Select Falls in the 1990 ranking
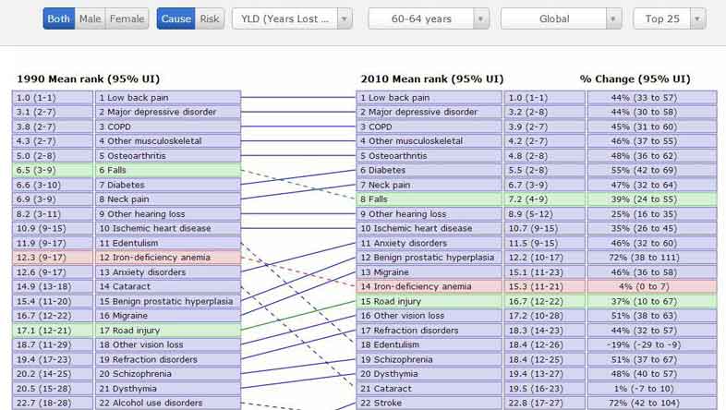This screenshot has width=726, height=410. 168,171
